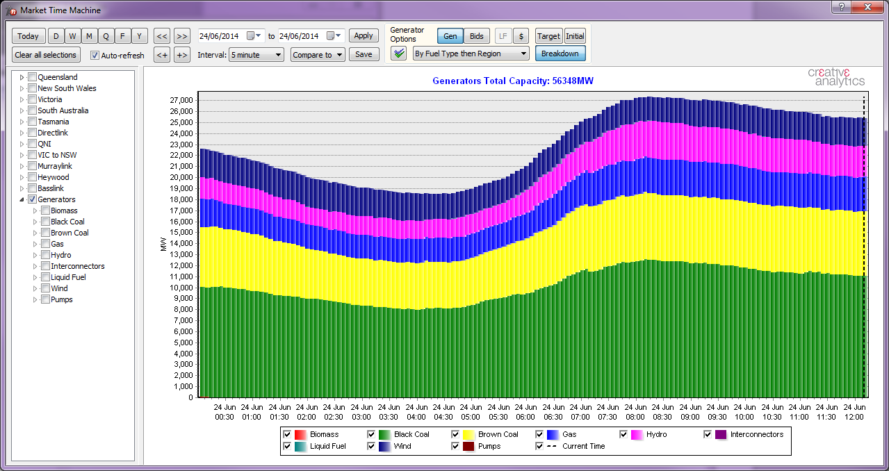Check the New South Wales checkbox
Image resolution: width=889 pixels, height=471 pixels.
point(32,88)
